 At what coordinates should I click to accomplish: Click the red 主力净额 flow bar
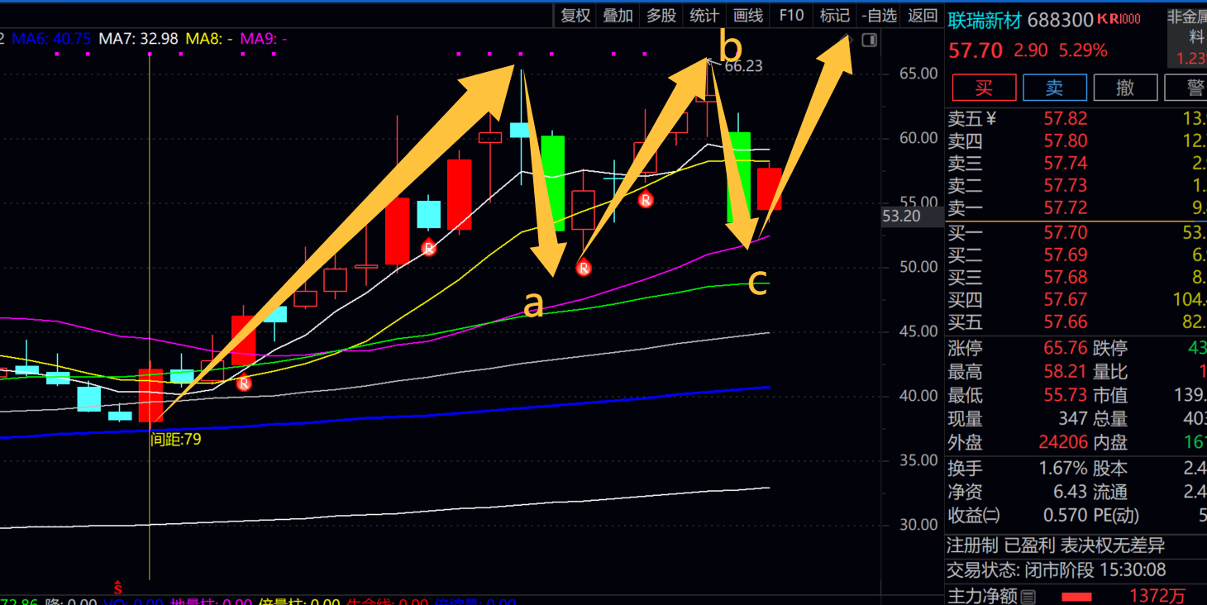[1076, 596]
